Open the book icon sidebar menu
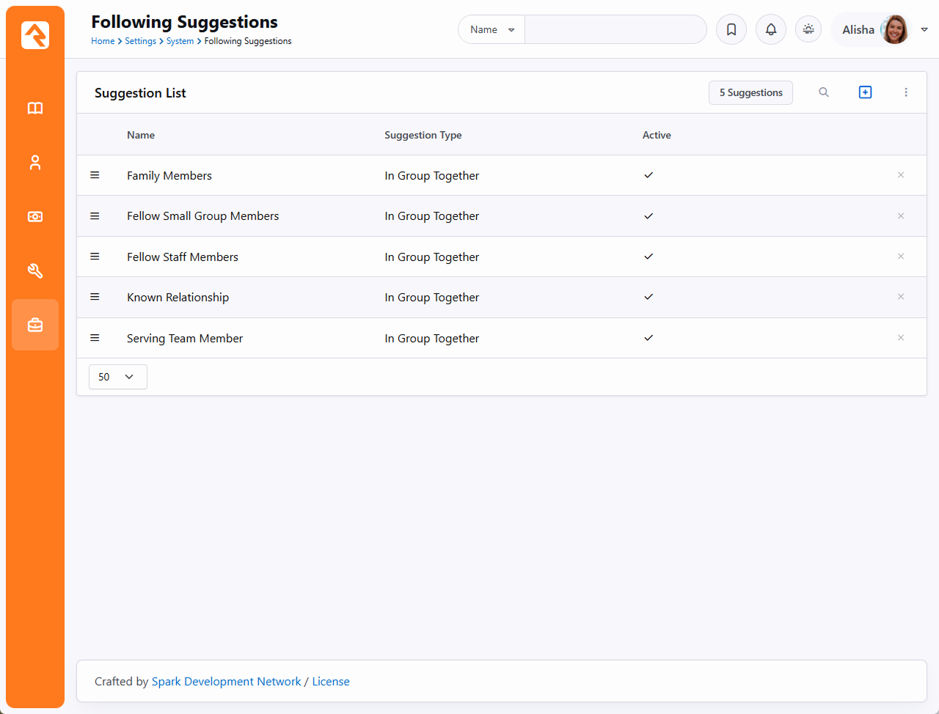 [35, 108]
